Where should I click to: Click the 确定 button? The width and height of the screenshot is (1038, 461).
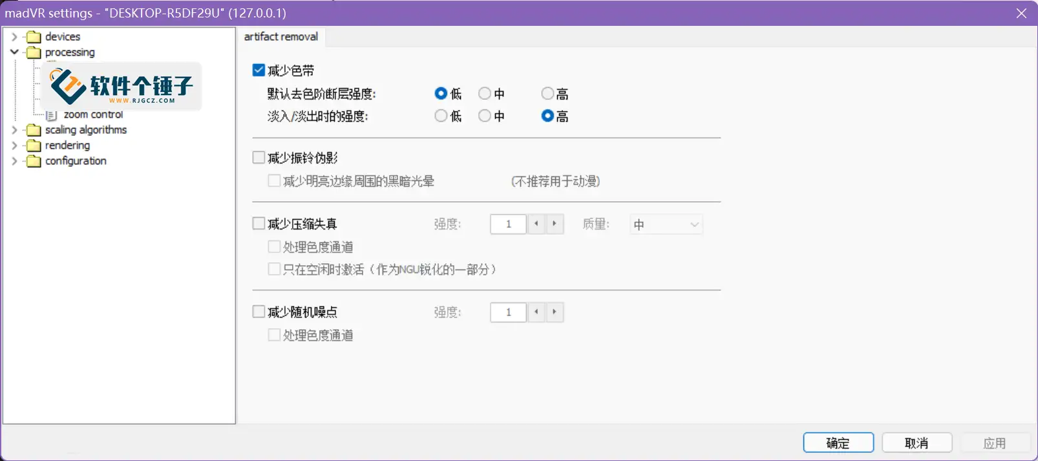838,443
